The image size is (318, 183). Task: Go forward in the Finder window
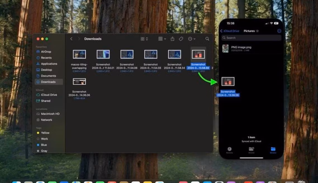point(79,39)
